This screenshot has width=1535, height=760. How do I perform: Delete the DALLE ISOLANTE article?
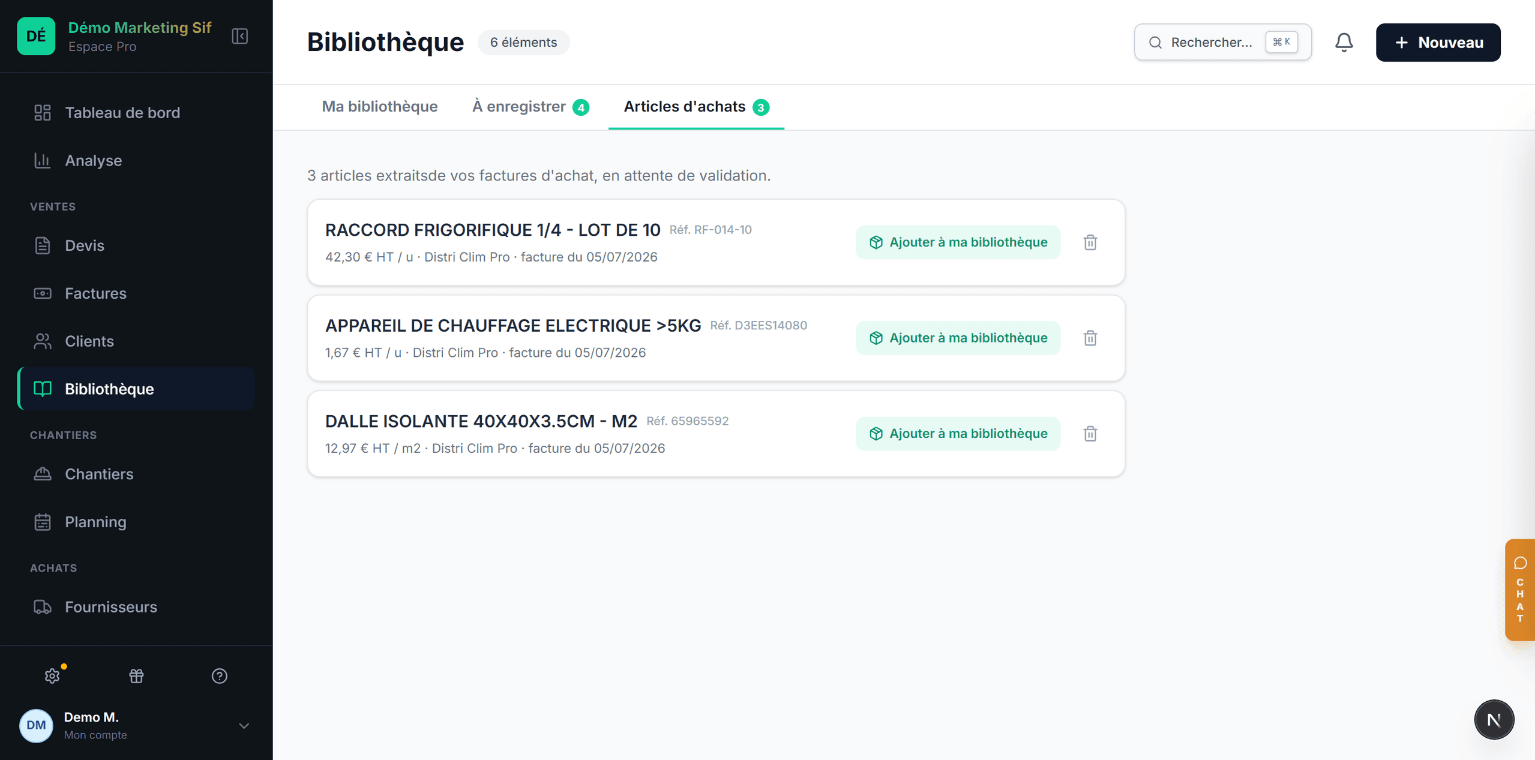tap(1090, 433)
